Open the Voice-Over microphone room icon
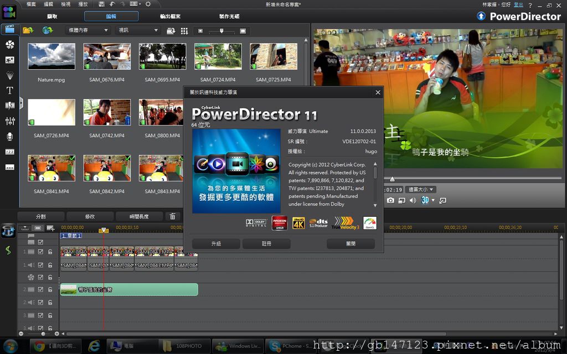Image resolution: width=567 pixels, height=354 pixels. (10, 136)
